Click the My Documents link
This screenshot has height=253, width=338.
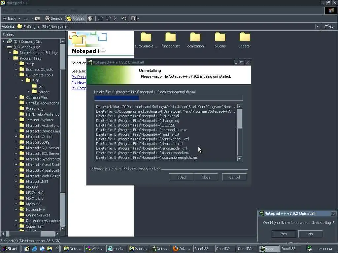pyautogui.click(x=79, y=76)
